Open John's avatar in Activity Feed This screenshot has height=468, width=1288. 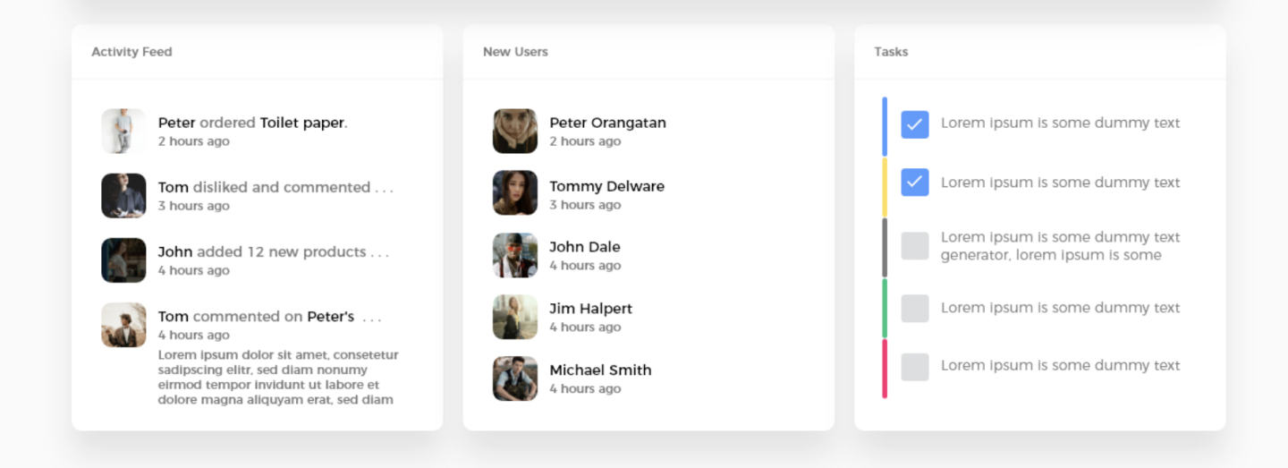123,260
